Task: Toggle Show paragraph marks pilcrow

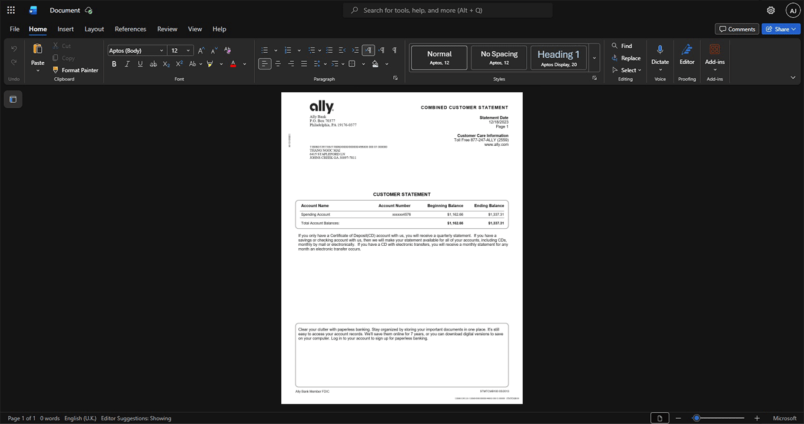Action: (x=394, y=51)
